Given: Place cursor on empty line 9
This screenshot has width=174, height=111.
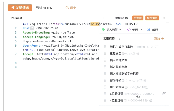Looking at the screenshot, I should [x=61, y=67].
